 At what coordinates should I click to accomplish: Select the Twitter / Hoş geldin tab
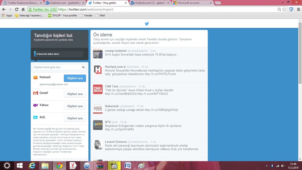coord(108,3)
